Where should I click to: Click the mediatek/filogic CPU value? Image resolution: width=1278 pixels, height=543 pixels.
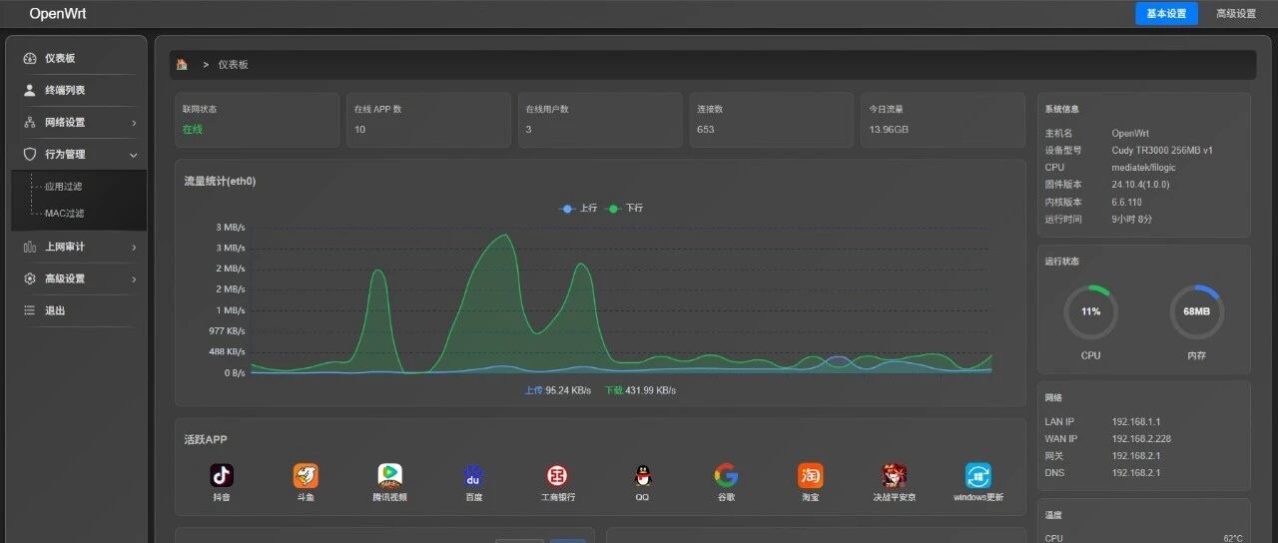tap(1143, 167)
